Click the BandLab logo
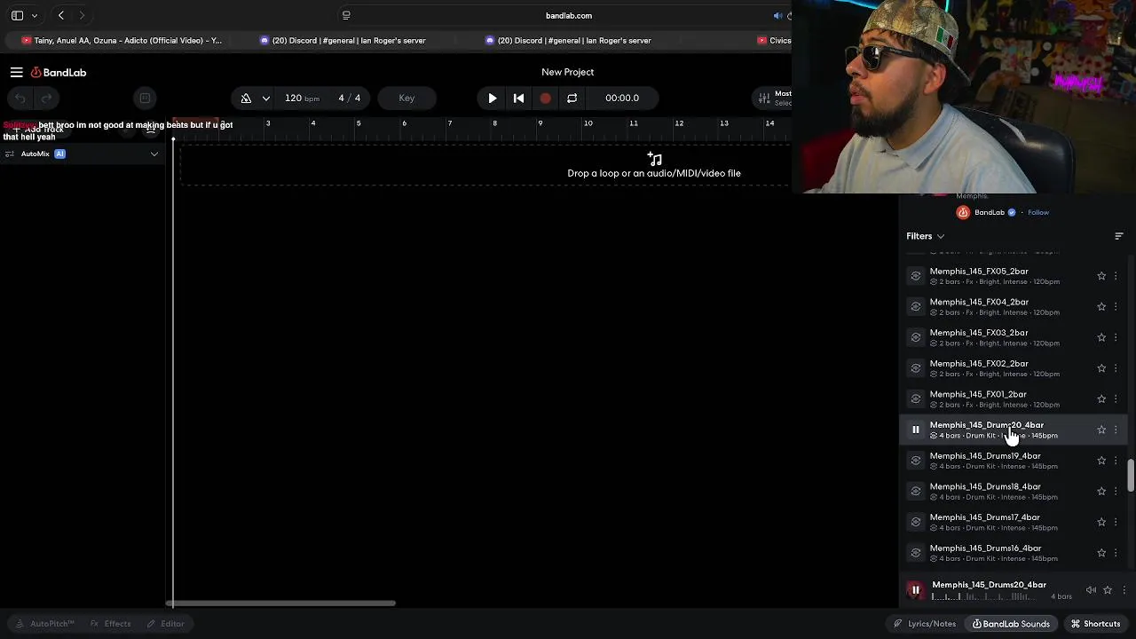The height and width of the screenshot is (639, 1136). tap(59, 73)
